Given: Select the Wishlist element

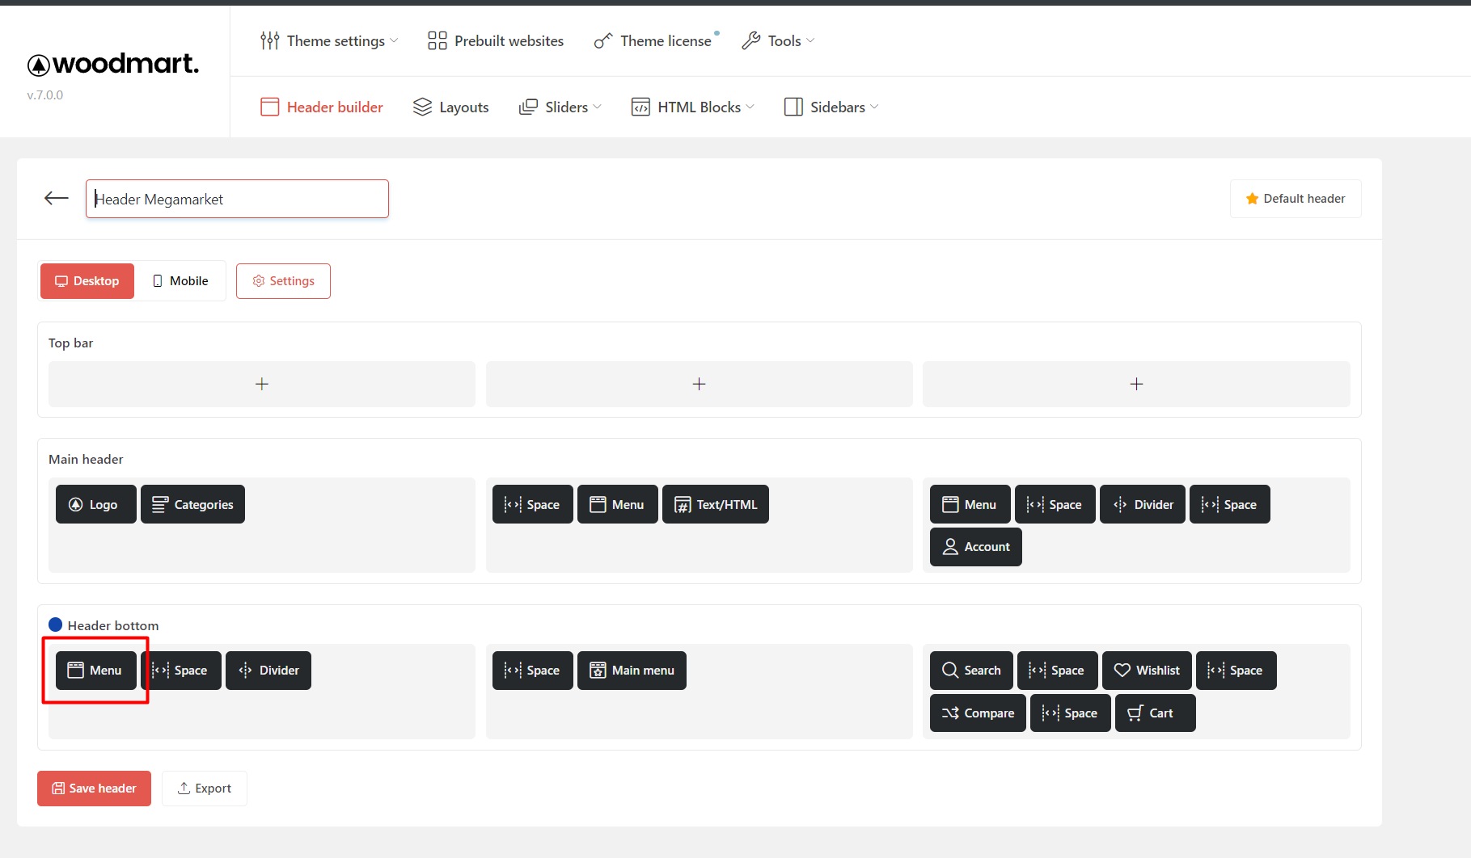Looking at the screenshot, I should tap(1147, 671).
